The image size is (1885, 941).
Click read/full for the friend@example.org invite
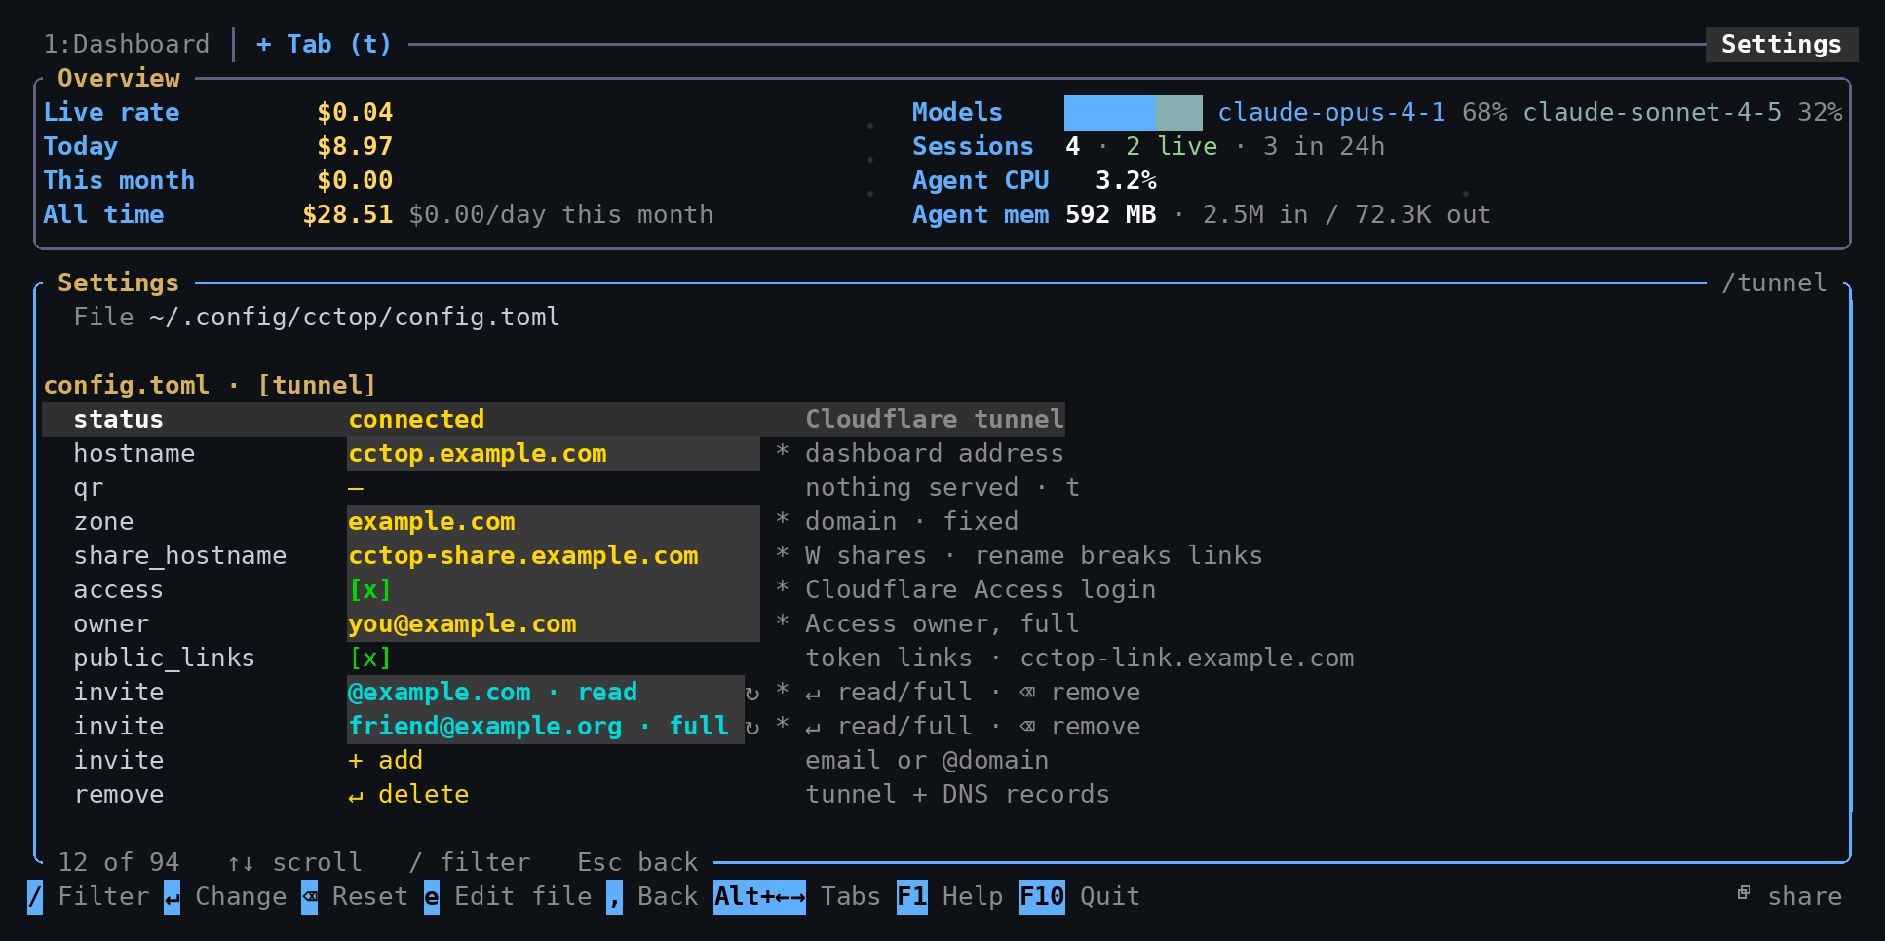coord(904,727)
